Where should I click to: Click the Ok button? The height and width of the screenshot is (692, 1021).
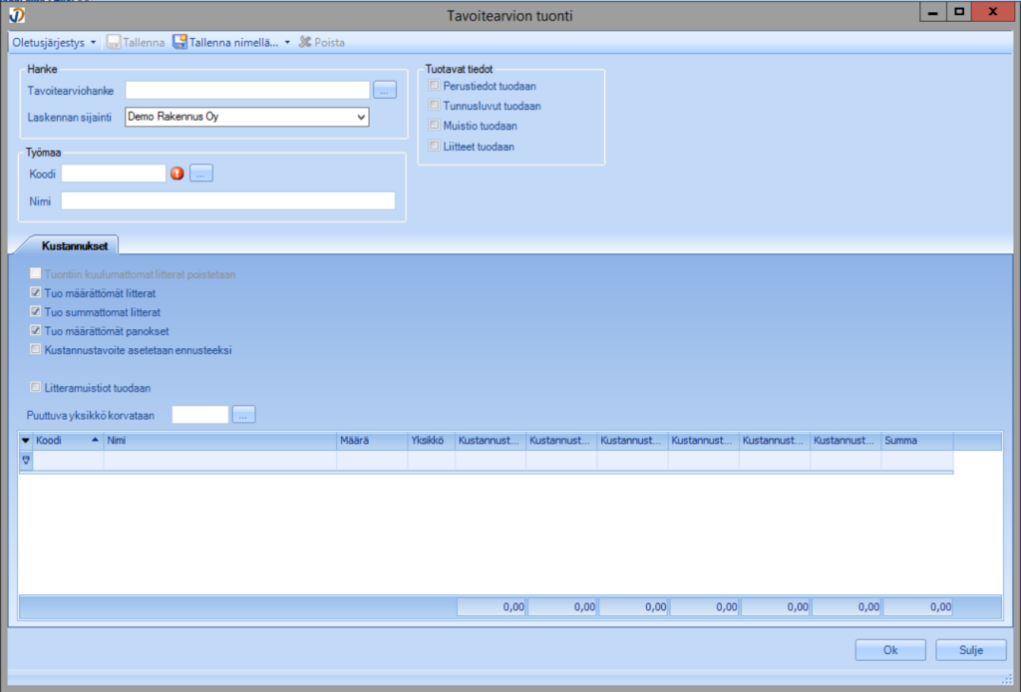pos(890,650)
